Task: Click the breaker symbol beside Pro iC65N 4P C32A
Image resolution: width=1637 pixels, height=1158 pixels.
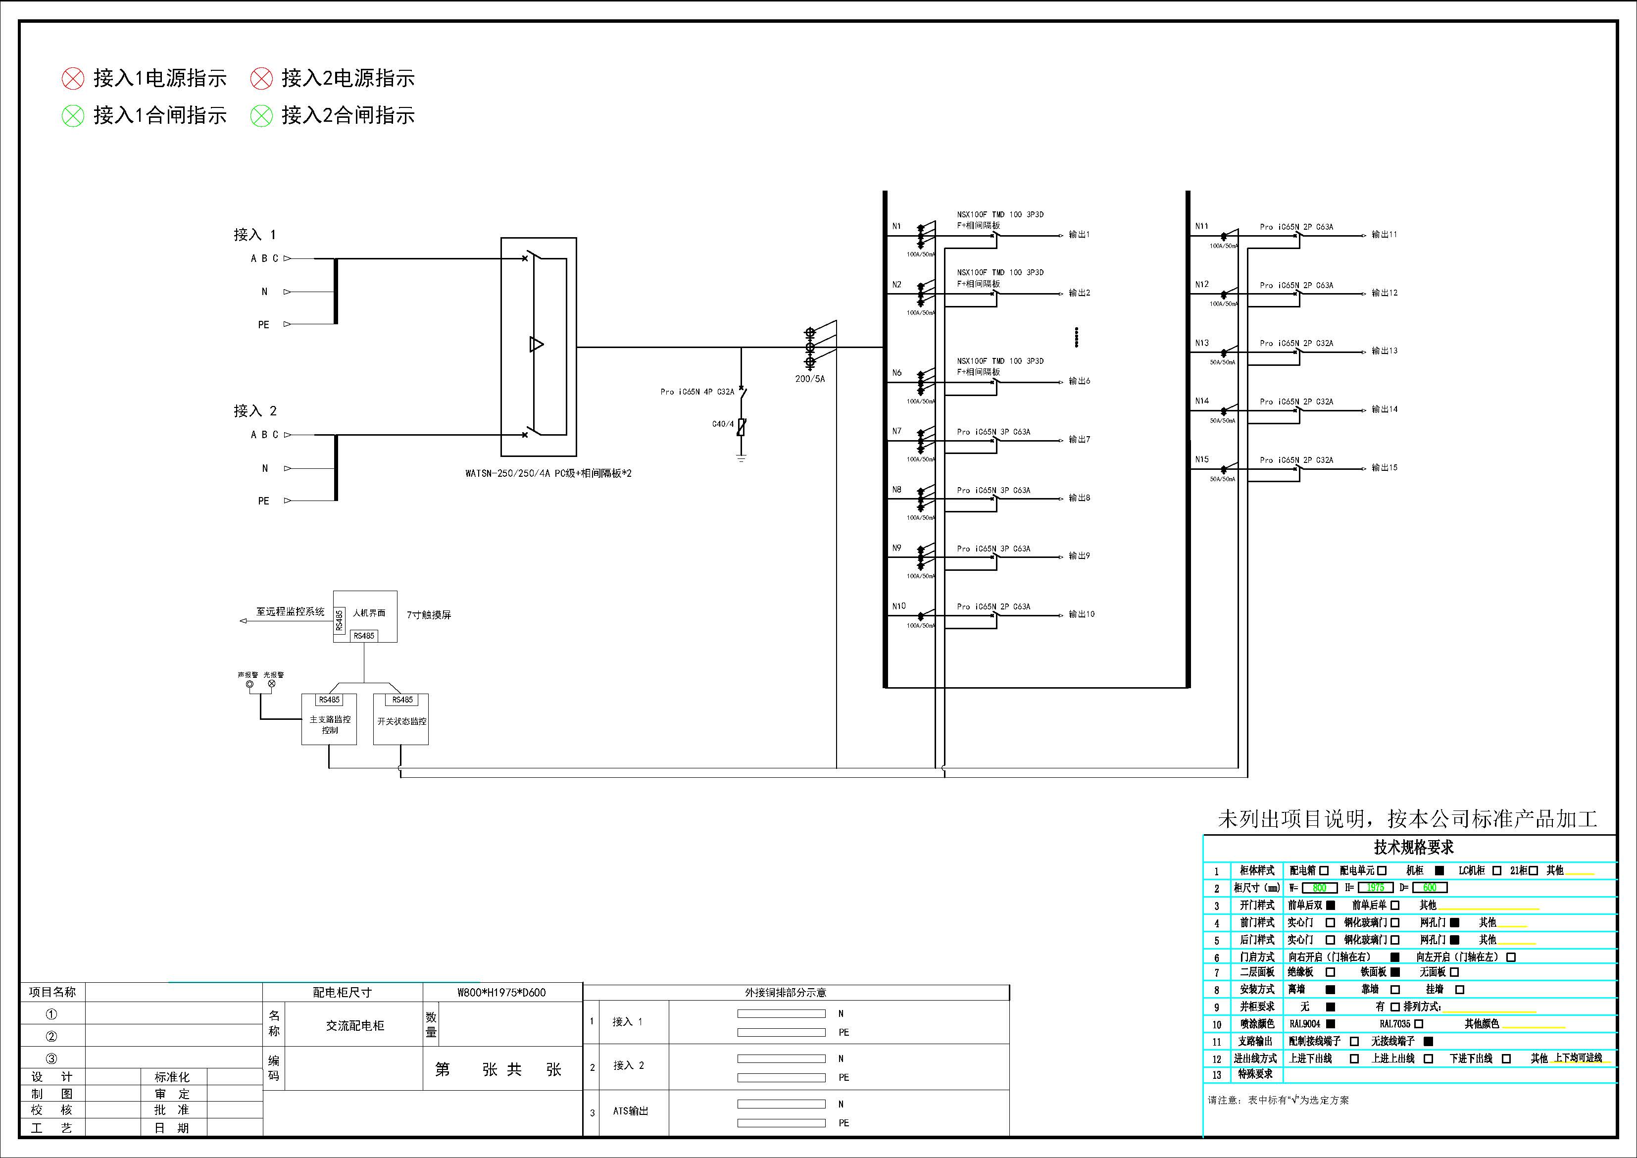Action: 742,393
